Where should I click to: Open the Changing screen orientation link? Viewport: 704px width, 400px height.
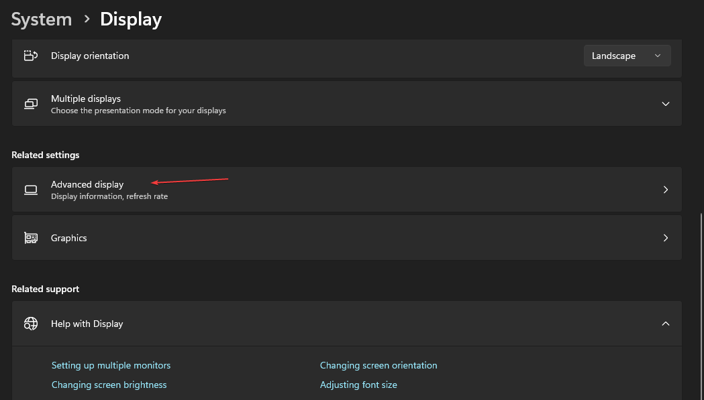click(x=379, y=365)
